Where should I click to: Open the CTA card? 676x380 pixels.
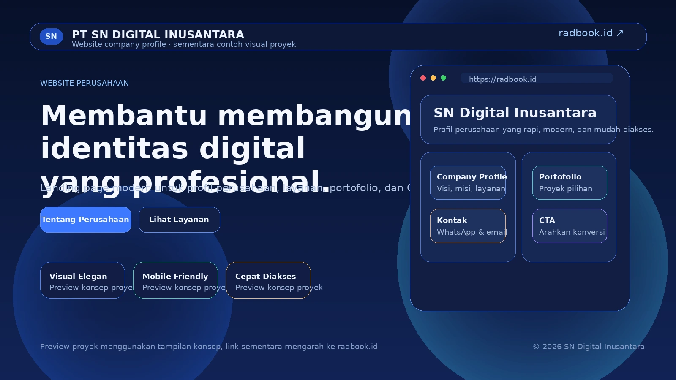tap(570, 226)
